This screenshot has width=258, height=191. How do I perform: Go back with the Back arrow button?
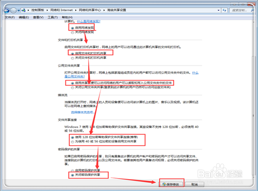(7, 10)
